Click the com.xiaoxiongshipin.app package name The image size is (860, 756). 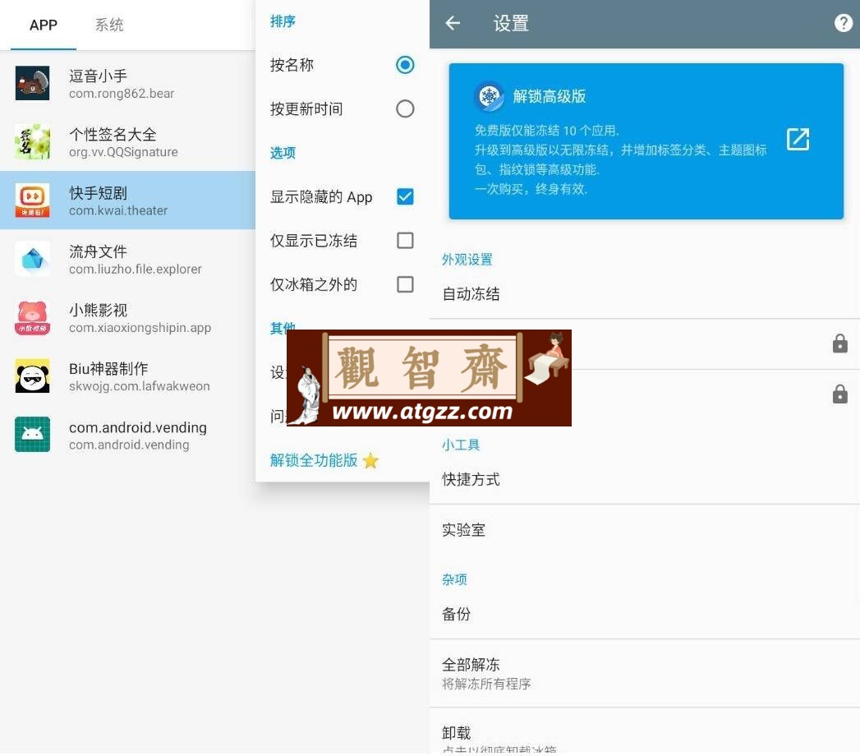coord(140,328)
